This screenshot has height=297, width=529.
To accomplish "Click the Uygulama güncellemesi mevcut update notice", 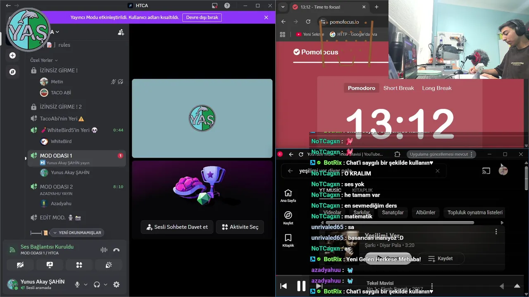I will (x=441, y=154).
